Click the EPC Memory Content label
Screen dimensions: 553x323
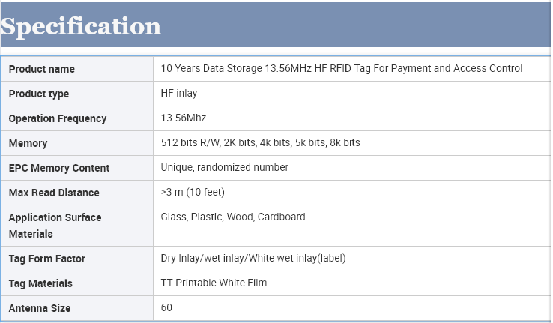tap(59, 168)
